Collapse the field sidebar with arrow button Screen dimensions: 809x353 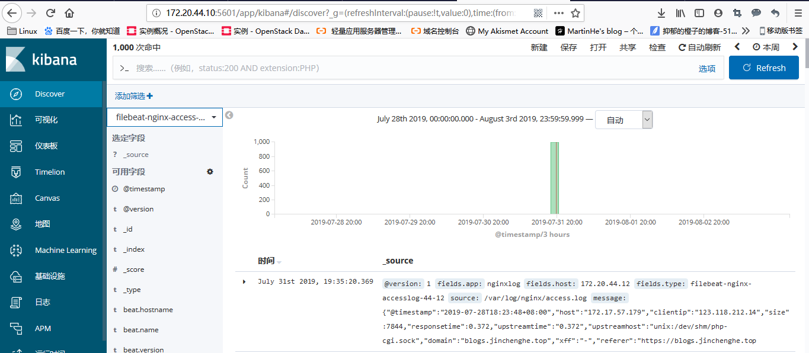point(229,115)
